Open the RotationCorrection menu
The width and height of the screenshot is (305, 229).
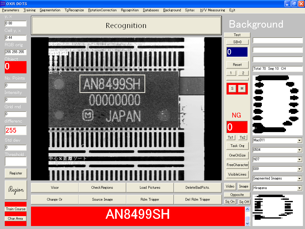click(x=102, y=10)
